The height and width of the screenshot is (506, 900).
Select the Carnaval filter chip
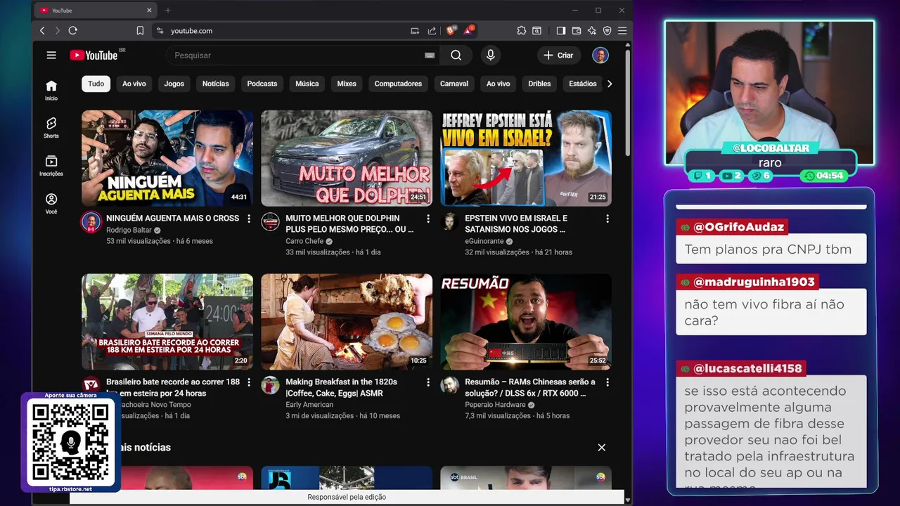point(454,84)
